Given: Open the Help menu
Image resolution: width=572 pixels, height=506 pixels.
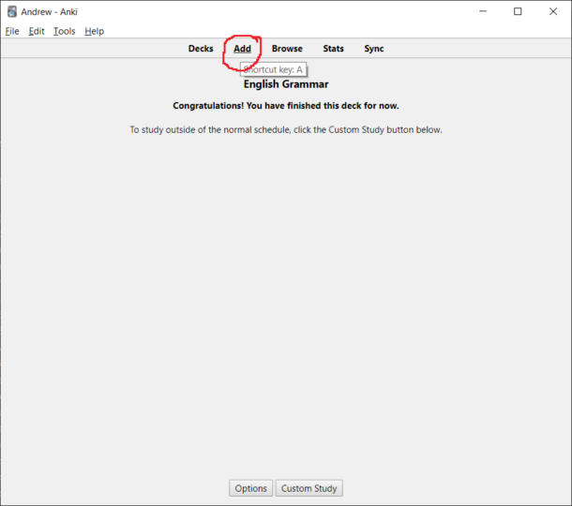Looking at the screenshot, I should (x=94, y=31).
